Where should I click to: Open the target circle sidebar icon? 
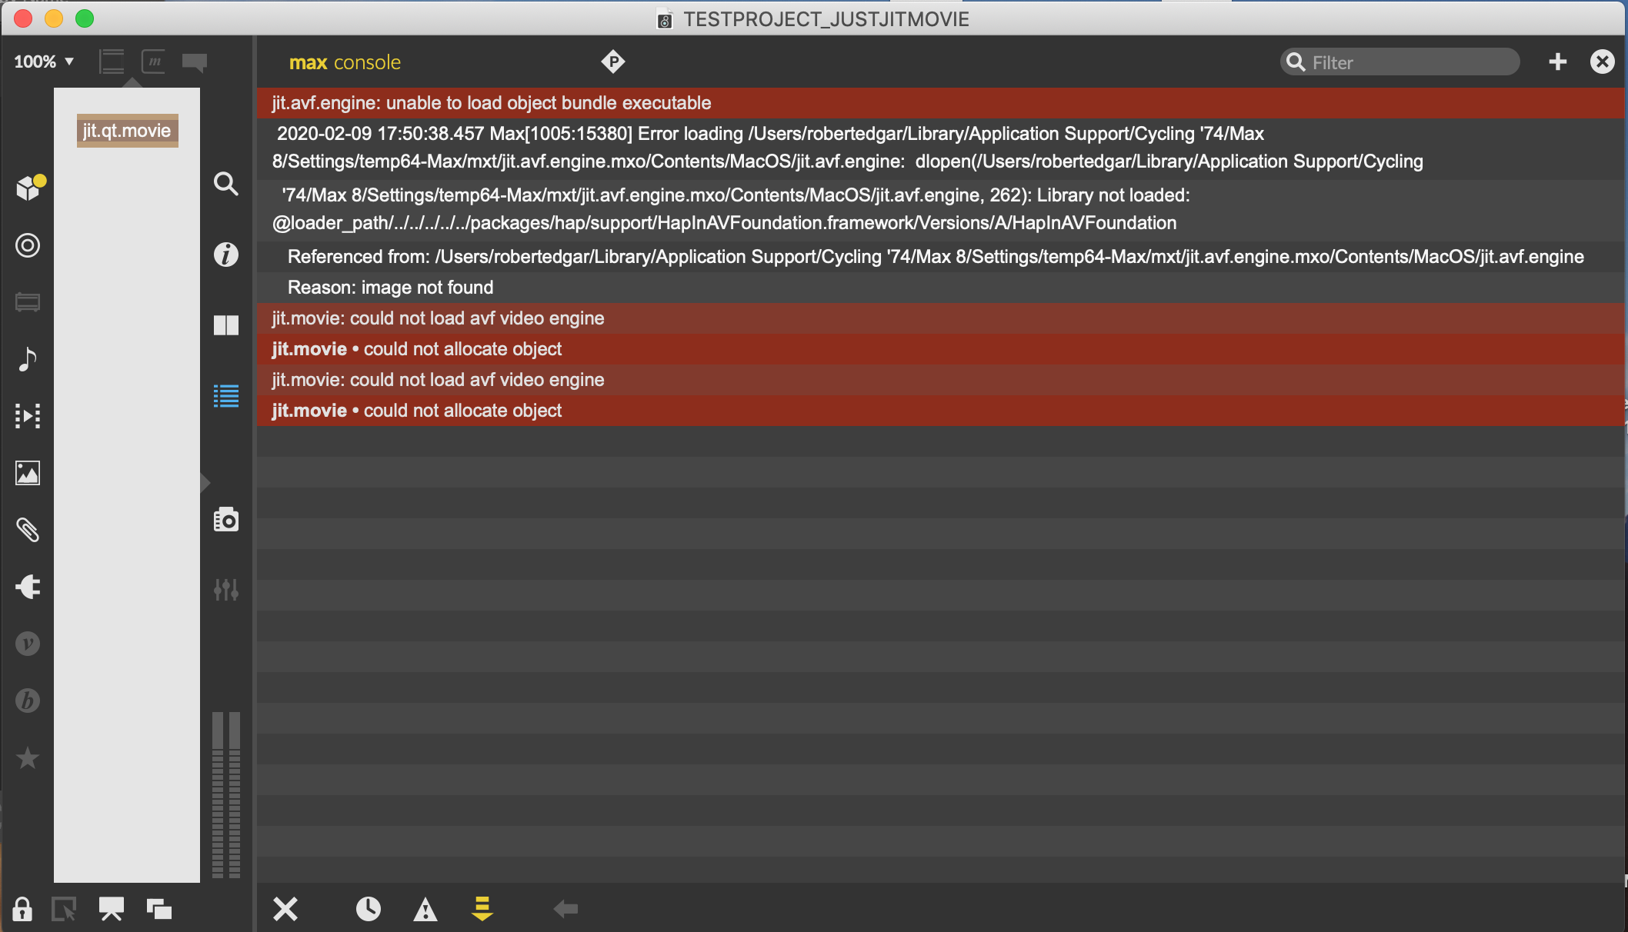pos(28,245)
